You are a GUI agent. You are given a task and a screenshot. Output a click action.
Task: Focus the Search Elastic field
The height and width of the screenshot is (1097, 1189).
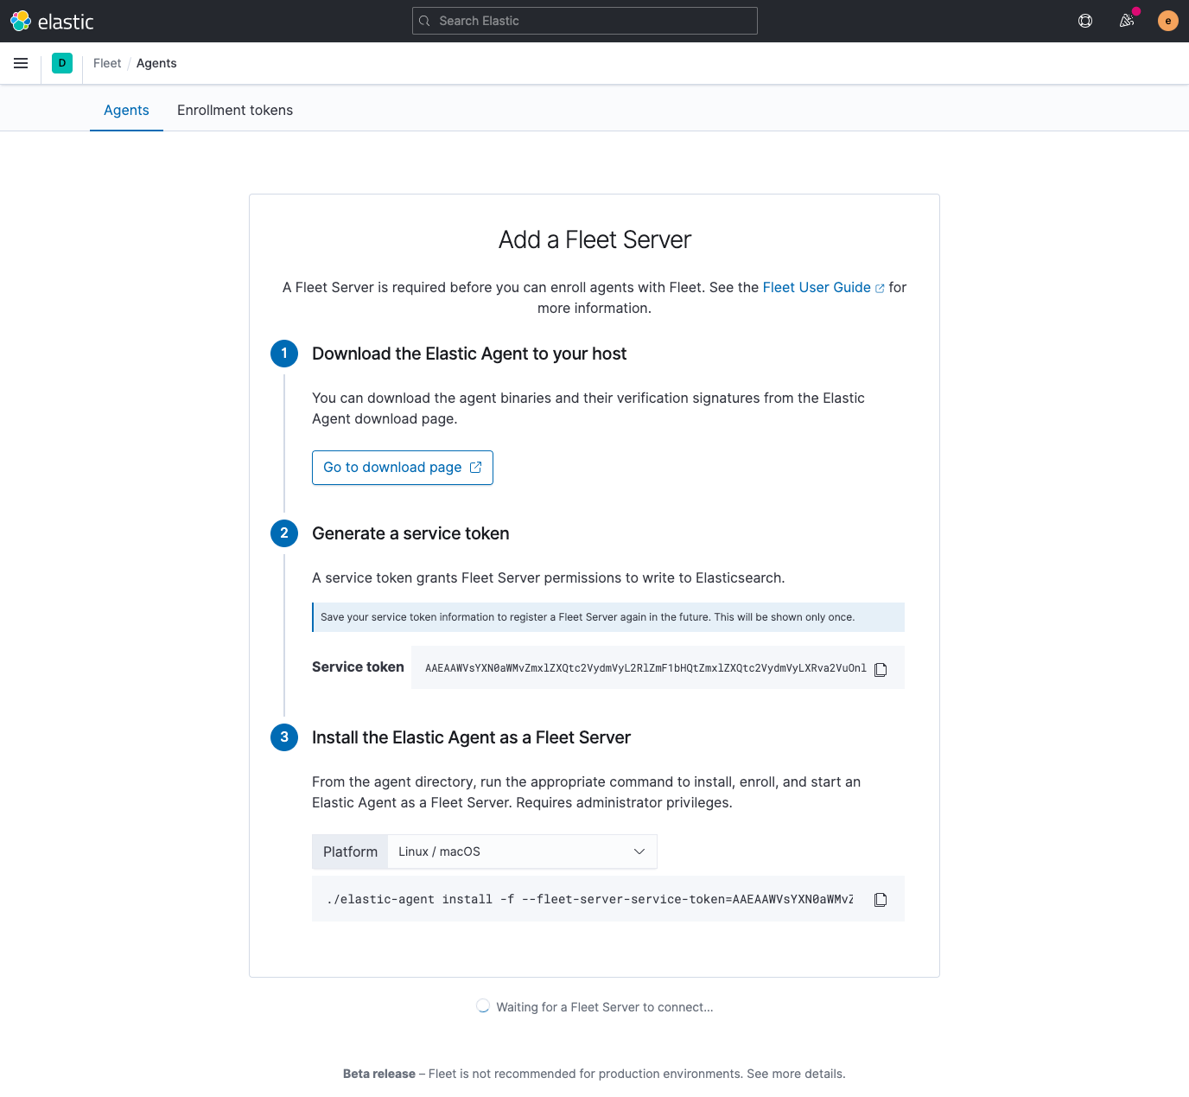click(x=585, y=21)
